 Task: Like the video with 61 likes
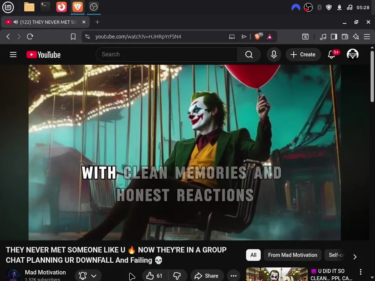155,276
